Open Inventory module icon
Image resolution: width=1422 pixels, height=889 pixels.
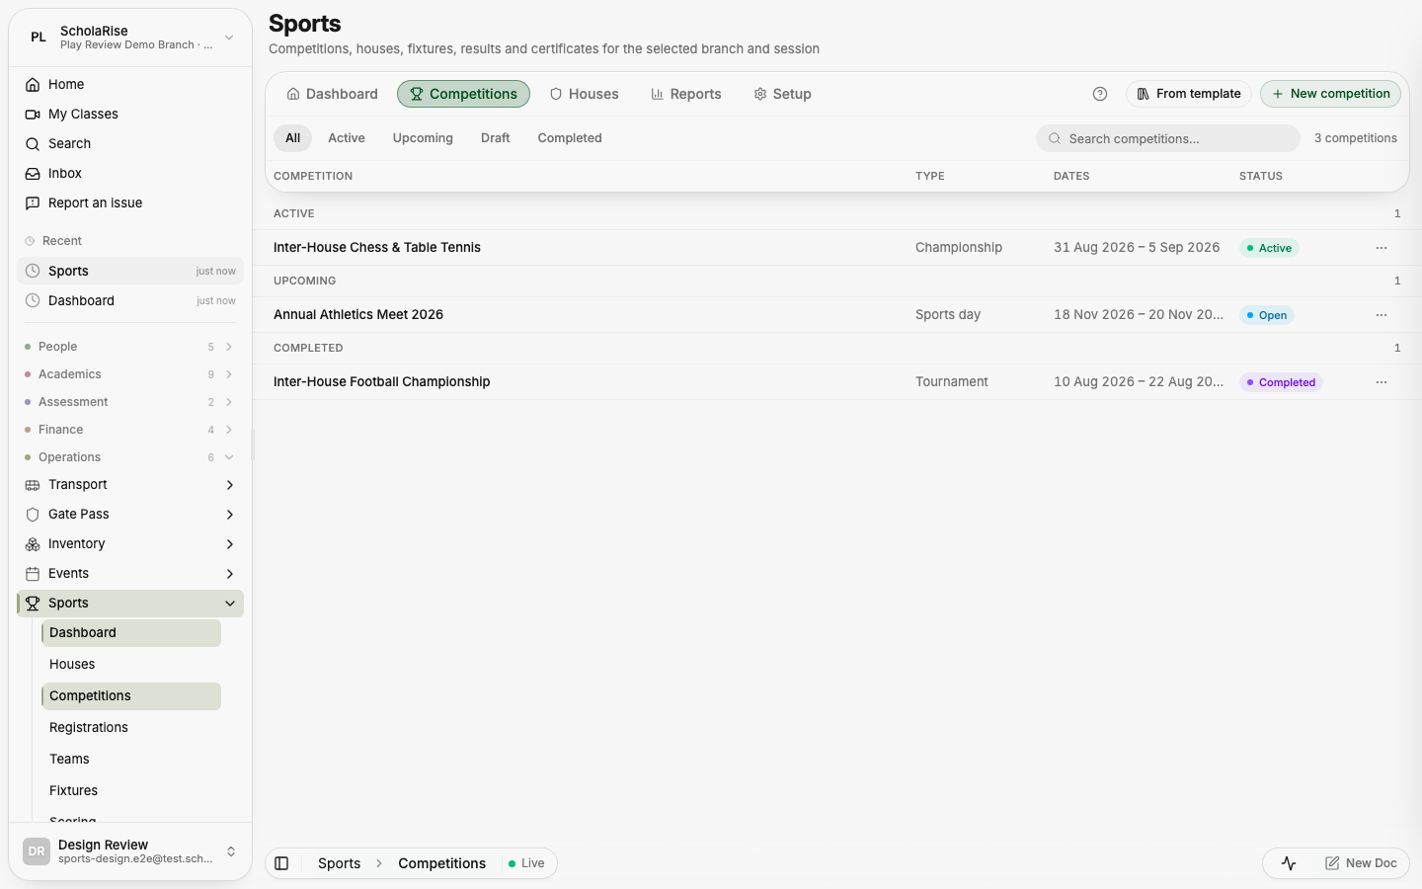(33, 544)
